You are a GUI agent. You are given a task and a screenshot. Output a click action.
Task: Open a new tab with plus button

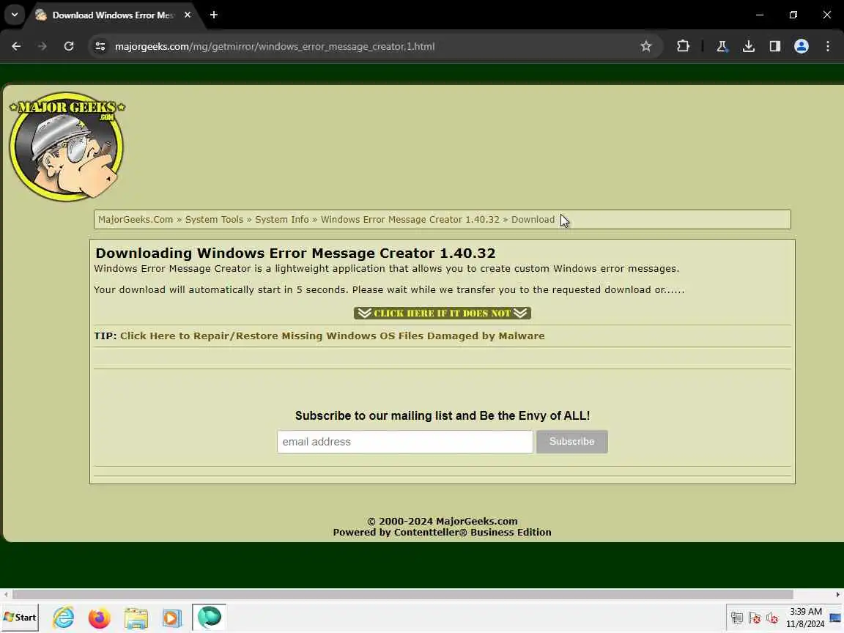(x=214, y=15)
